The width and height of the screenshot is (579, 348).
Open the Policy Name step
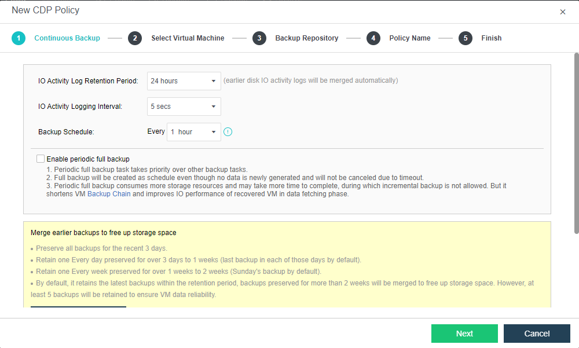(x=409, y=38)
